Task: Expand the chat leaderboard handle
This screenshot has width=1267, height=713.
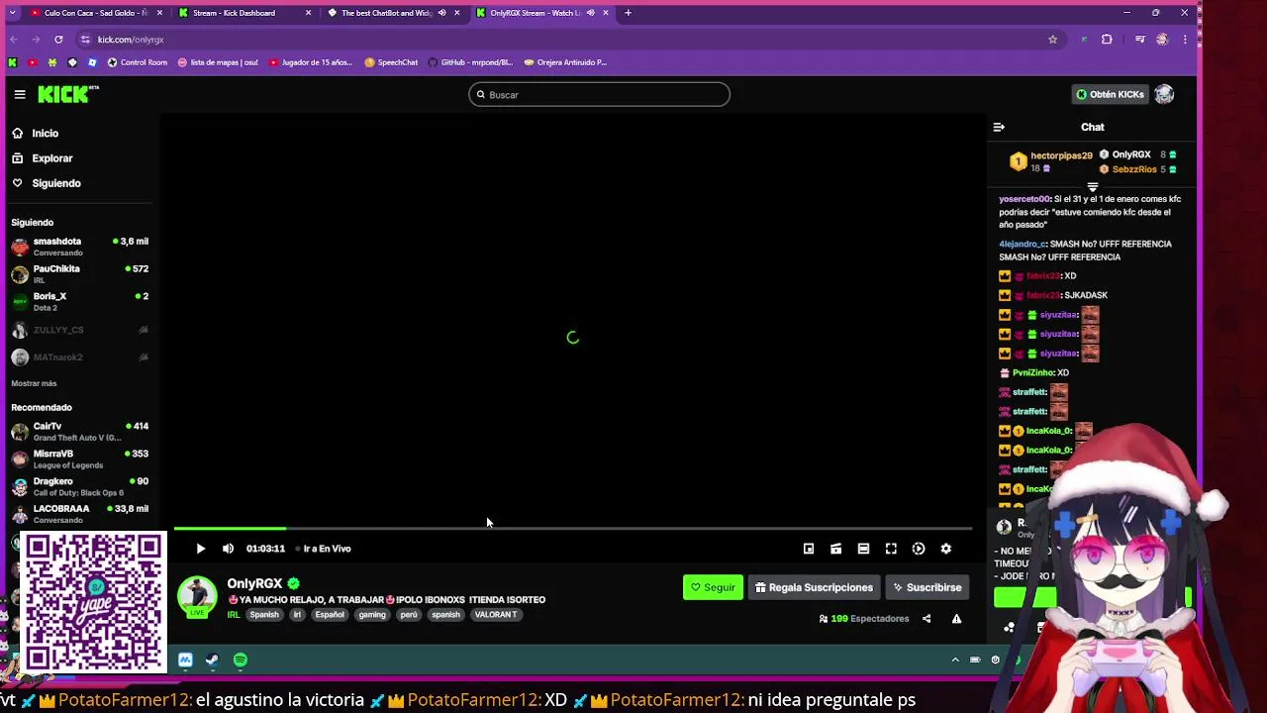Action: point(1093,187)
